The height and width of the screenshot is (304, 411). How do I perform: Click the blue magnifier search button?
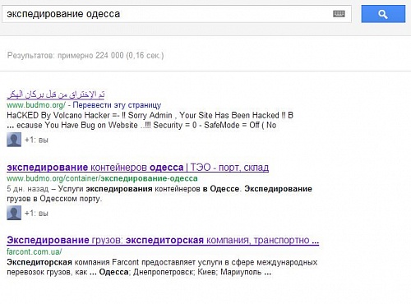pos(383,14)
